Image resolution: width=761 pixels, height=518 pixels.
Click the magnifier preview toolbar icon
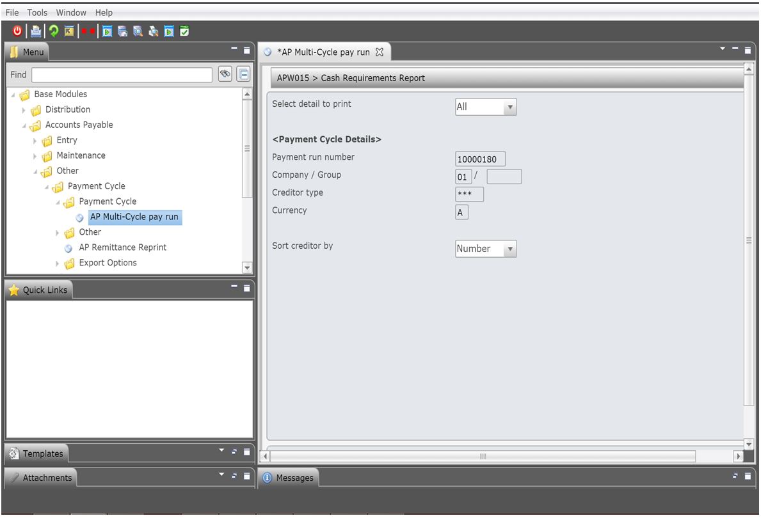[138, 31]
